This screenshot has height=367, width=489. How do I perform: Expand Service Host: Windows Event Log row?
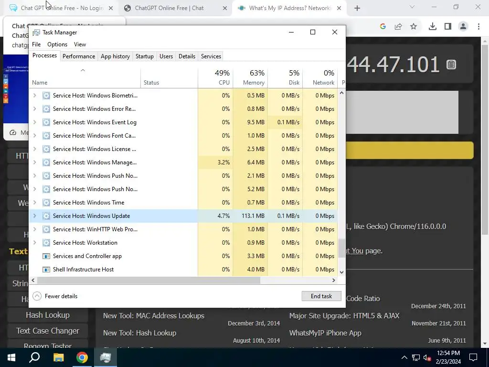(34, 122)
